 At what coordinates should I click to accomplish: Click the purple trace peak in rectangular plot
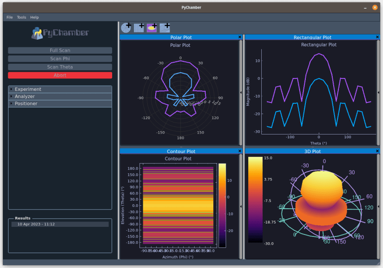(x=319, y=54)
